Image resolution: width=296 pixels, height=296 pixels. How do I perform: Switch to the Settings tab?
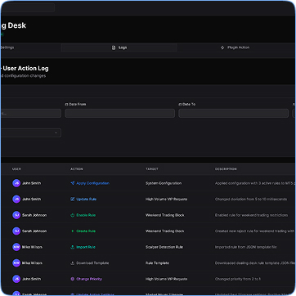(x=31, y=47)
